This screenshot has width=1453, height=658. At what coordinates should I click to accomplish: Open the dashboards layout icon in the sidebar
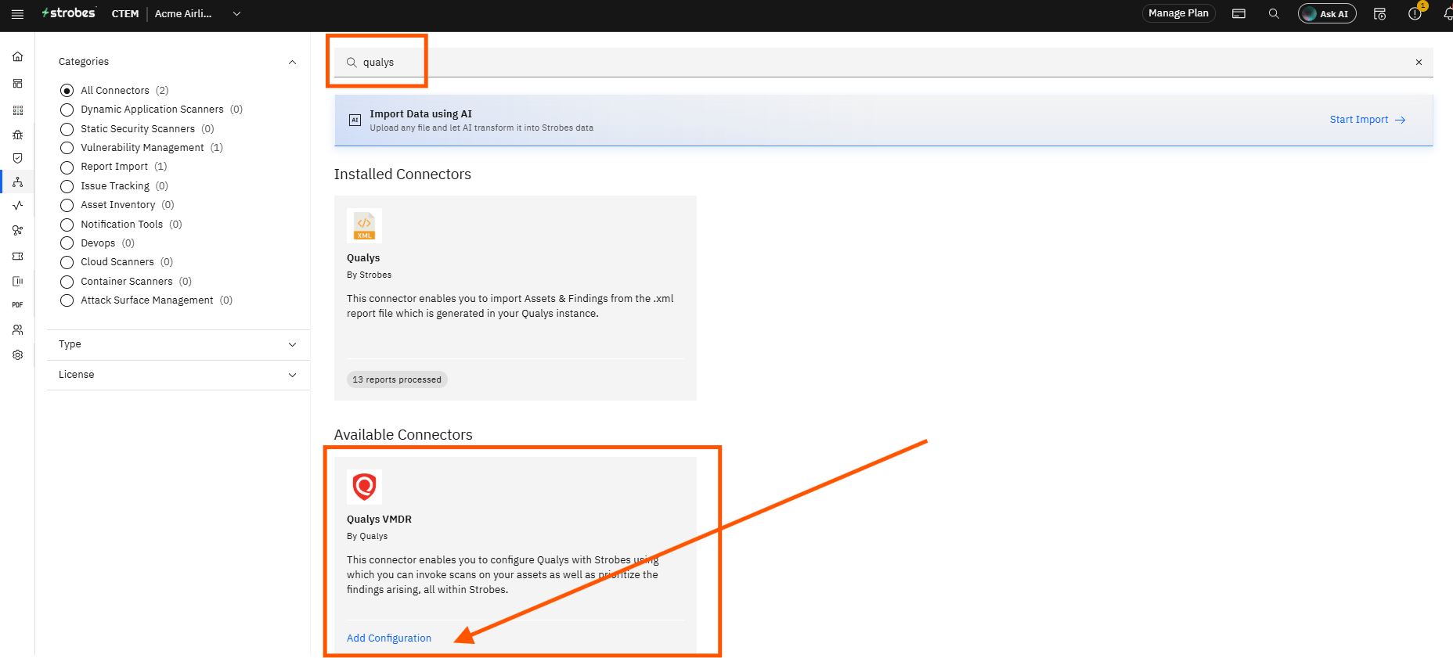click(x=17, y=84)
